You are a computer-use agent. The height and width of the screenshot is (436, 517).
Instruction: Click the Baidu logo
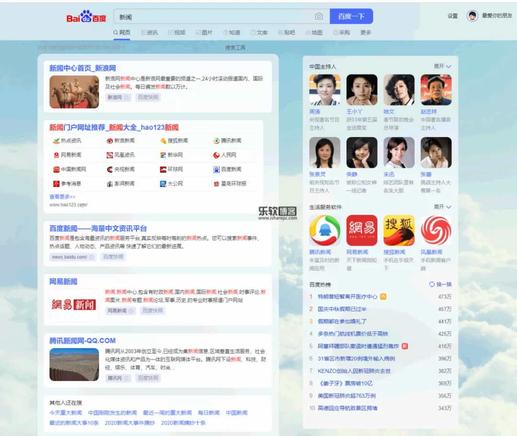(x=86, y=16)
